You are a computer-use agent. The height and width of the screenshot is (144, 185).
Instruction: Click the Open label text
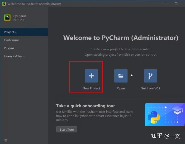(121, 88)
